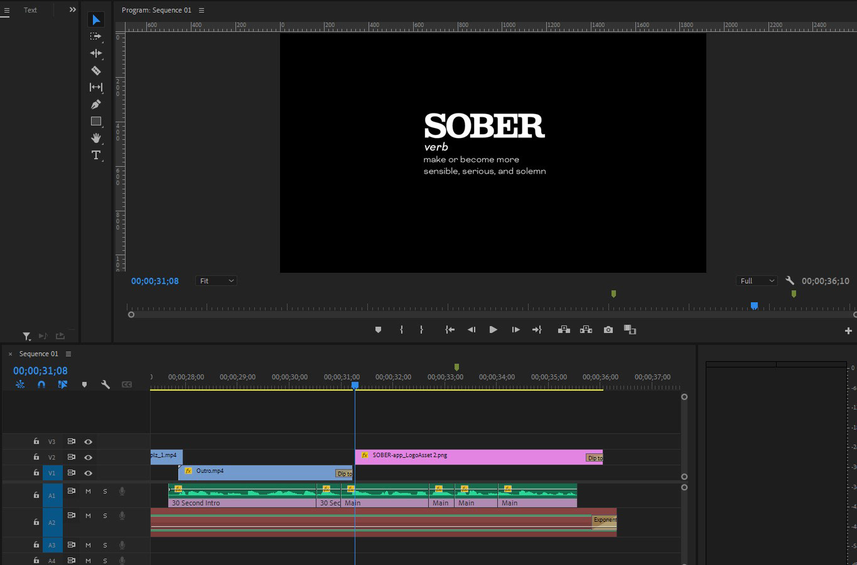
Task: Open timeline display settings wrench
Action: click(x=105, y=384)
